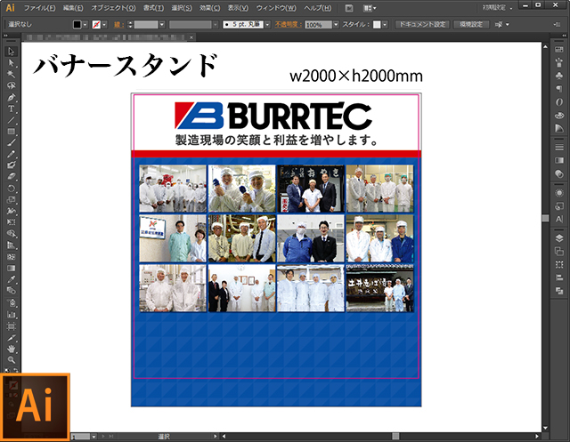Viewport: 570px width, 442px height.
Task: Open the 編集(E) menu
Action: click(73, 8)
